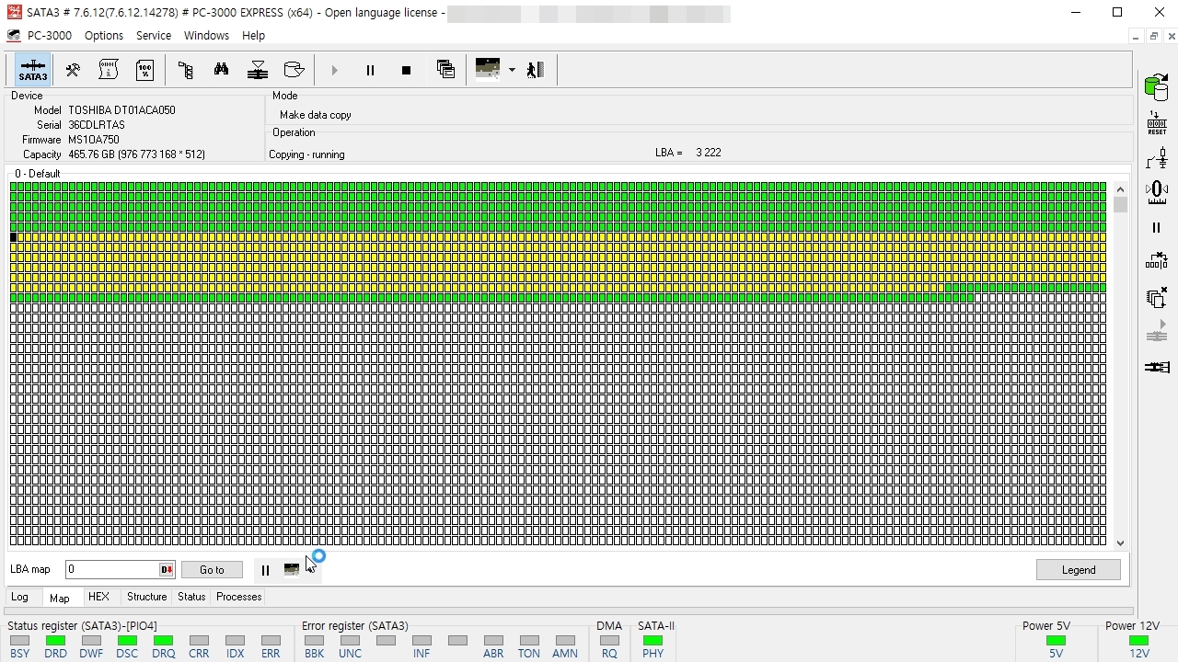Switch to the Status tab

[x=191, y=597]
